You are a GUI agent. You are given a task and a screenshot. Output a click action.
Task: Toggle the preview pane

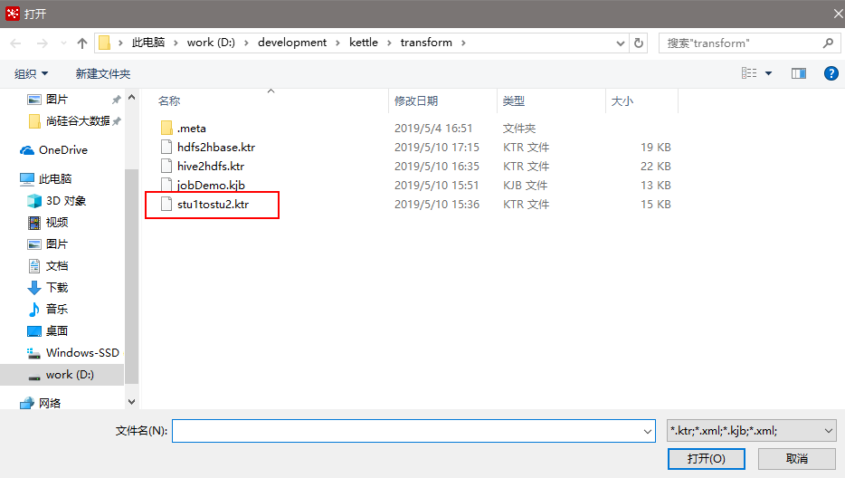coord(799,73)
